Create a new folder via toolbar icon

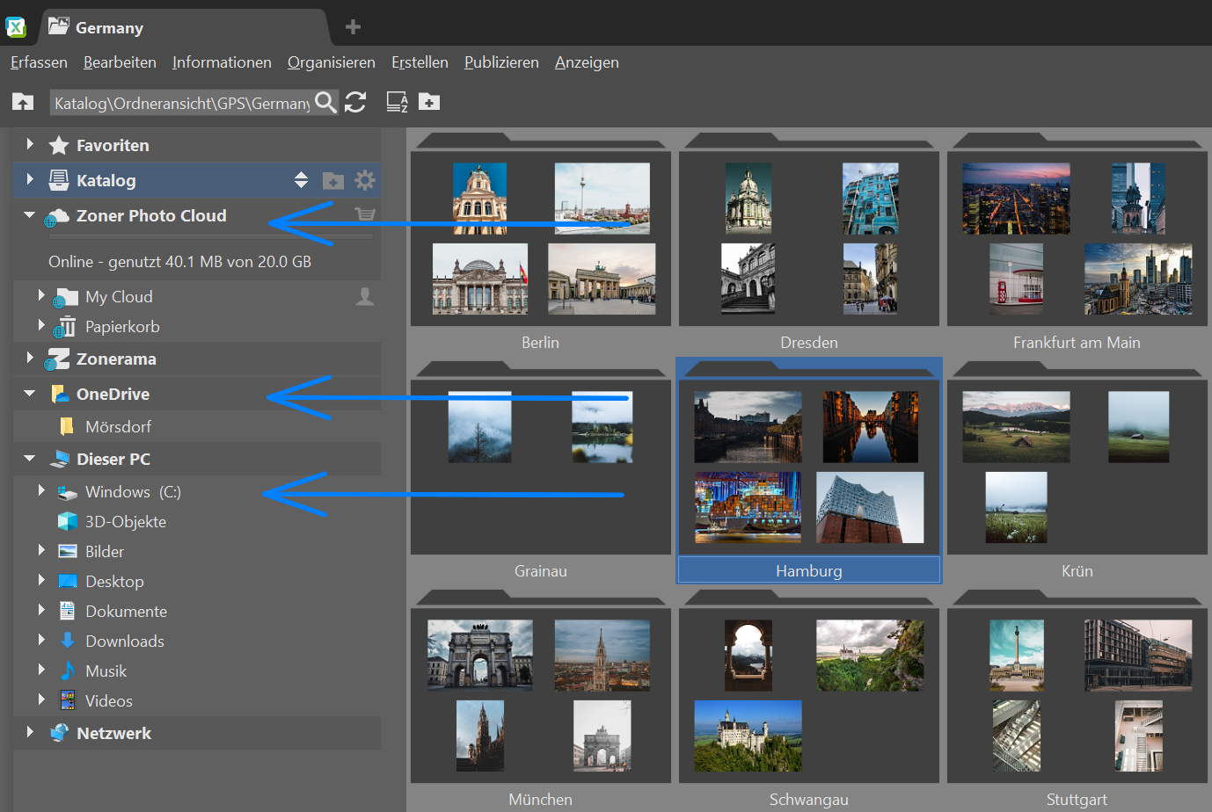point(429,102)
